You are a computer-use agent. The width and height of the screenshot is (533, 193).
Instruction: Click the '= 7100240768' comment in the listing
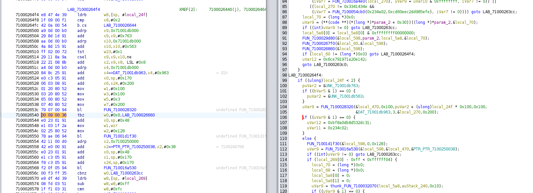[x=230, y=147]
